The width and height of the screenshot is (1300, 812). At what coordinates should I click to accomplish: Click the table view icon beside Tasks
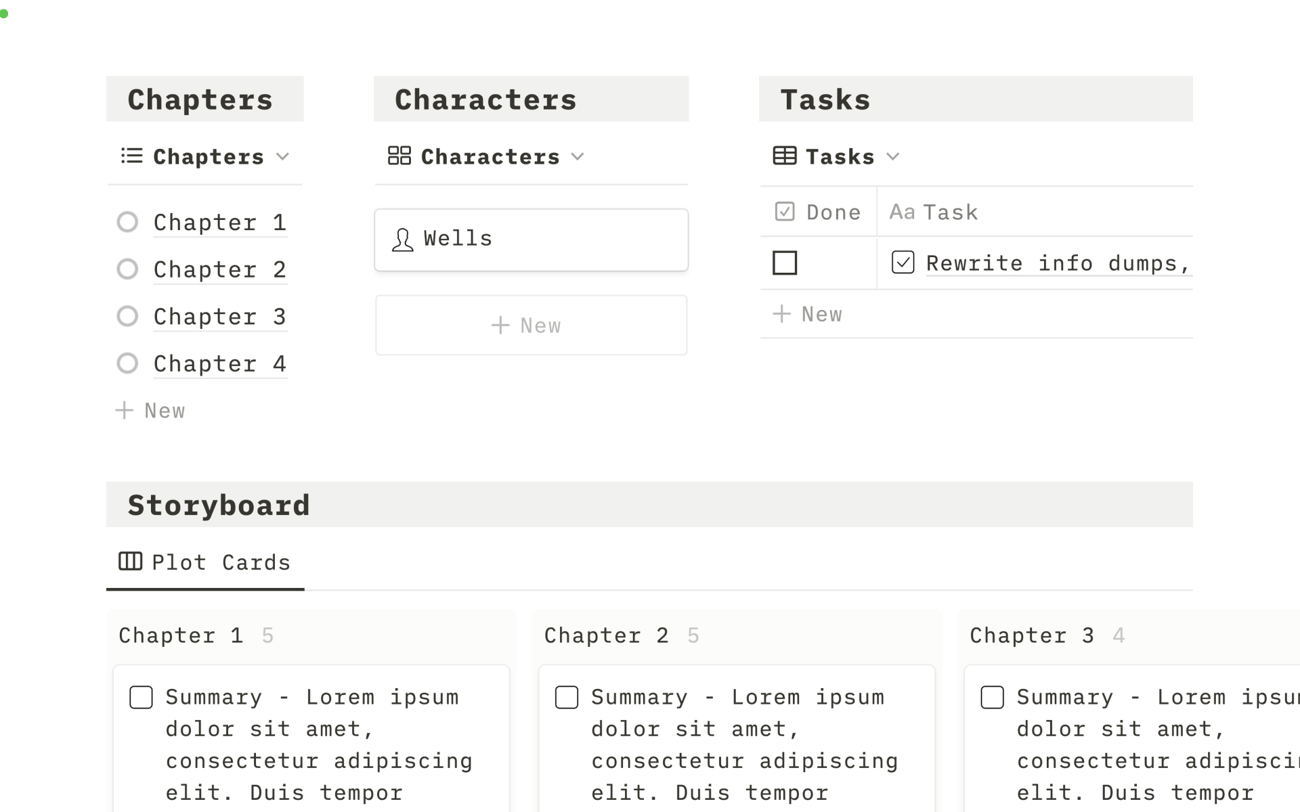[x=784, y=156]
